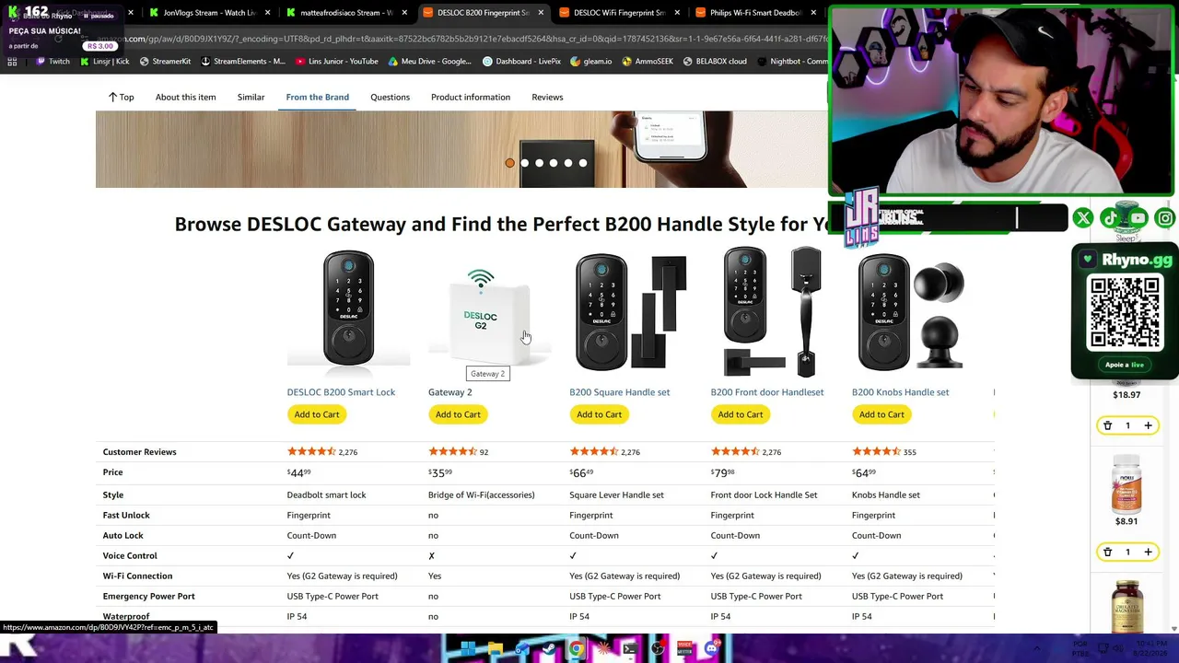Image resolution: width=1179 pixels, height=663 pixels.
Task: Remove the $8.91 vitamin item using trash icon
Action: coord(1107,552)
